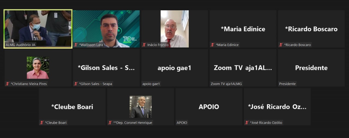Click muted mic icon beside Inácio Franco

click(x=144, y=45)
